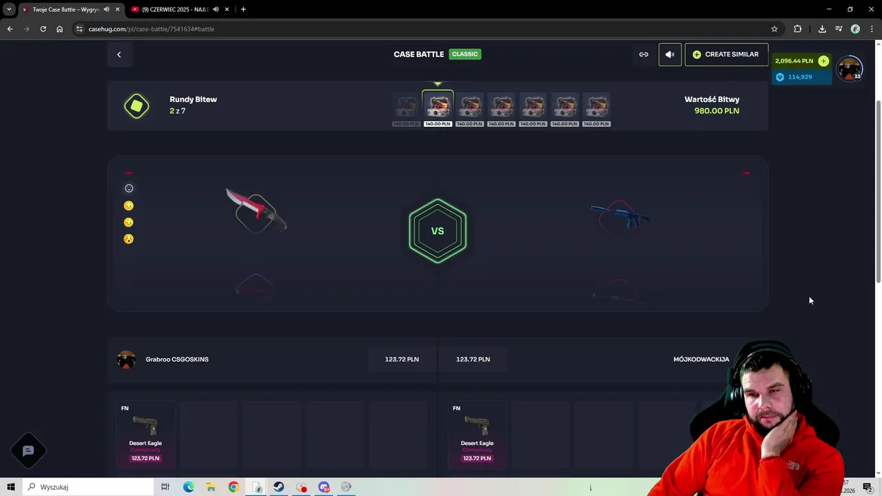Open the browser extensions menu
Screen dimensions: 882x496
[797, 29]
